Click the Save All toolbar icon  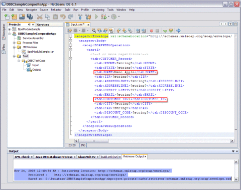click(x=30, y=17)
